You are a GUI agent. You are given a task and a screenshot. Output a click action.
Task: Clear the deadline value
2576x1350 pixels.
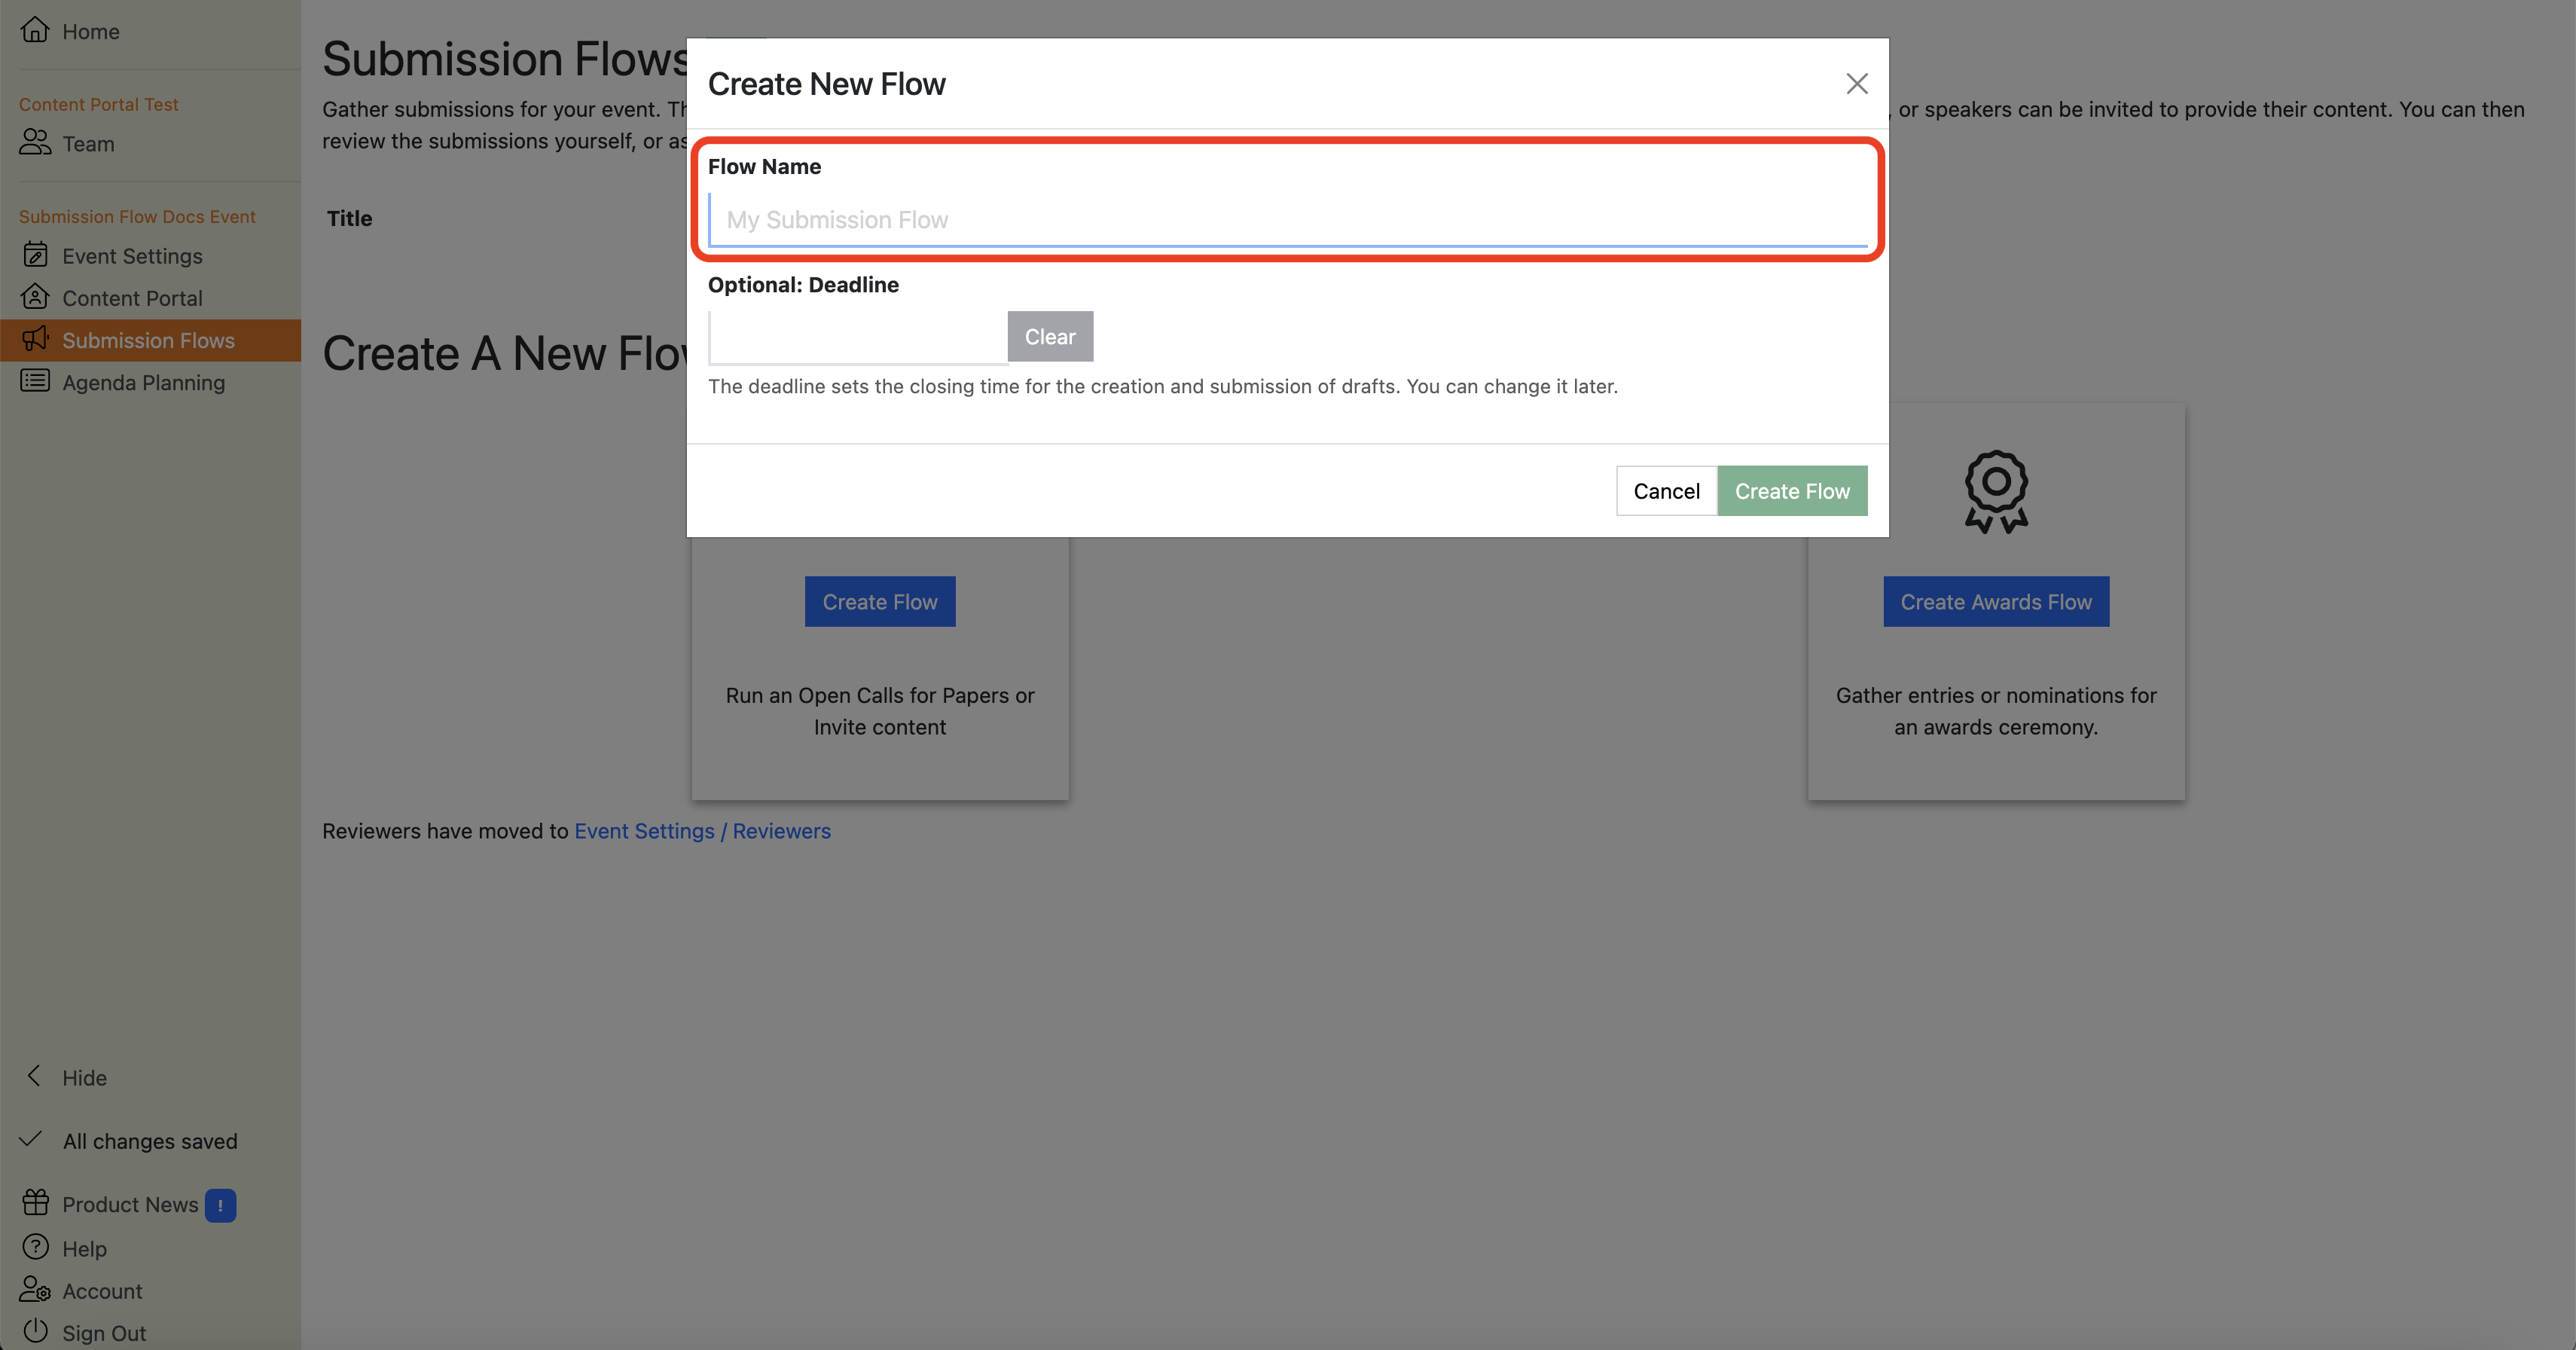click(1050, 336)
